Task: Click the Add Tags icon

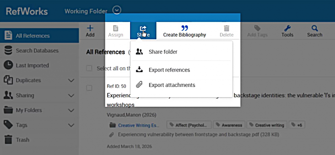Action: pos(257,28)
